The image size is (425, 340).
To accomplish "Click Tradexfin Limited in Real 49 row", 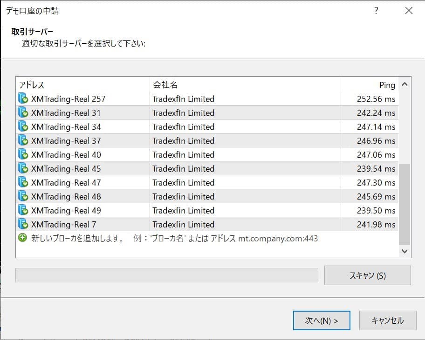I will coord(184,211).
